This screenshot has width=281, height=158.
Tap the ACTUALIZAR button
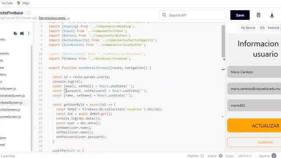pos(254,126)
